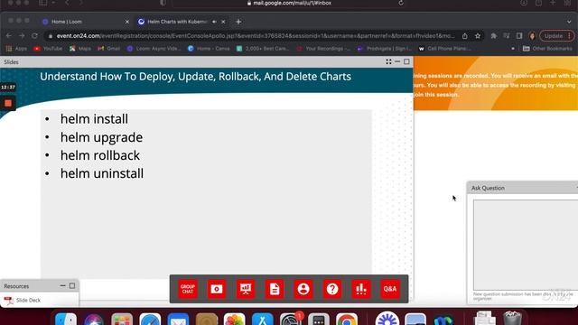Click the event.on24.com address bar

[x=255, y=36]
